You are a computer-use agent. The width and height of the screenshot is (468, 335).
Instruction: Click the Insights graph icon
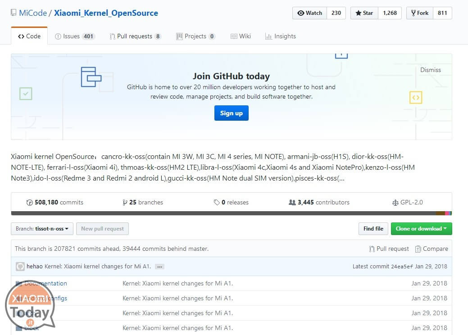[268, 36]
